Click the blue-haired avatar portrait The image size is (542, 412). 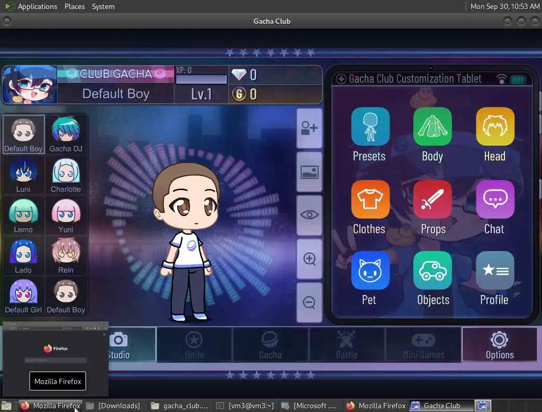tap(30, 84)
